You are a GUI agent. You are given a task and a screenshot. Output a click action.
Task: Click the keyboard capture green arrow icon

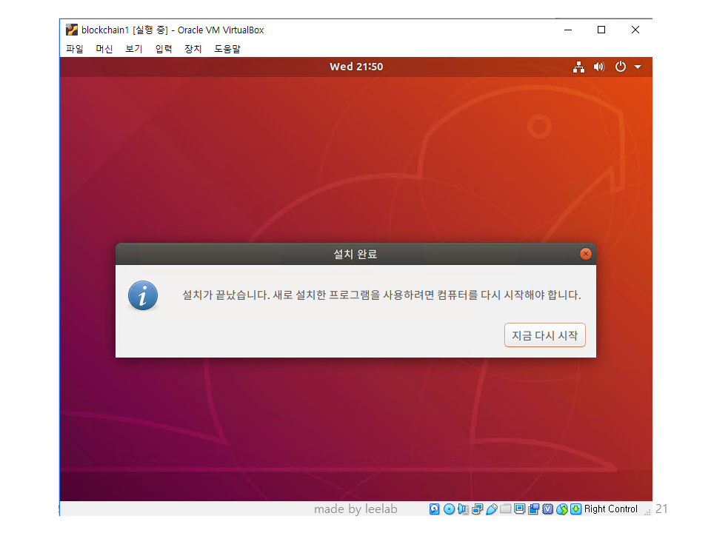(x=576, y=509)
